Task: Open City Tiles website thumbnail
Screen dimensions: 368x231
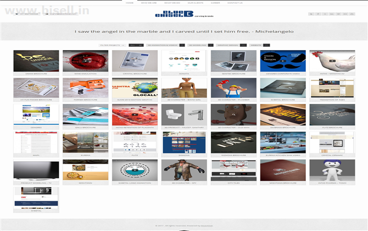Action: click(x=233, y=170)
